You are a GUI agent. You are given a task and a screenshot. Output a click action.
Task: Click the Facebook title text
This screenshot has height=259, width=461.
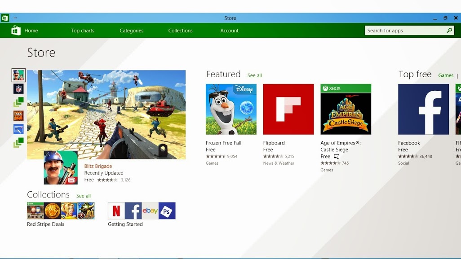[409, 143]
